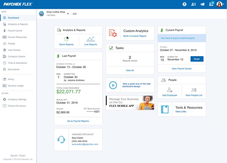Open General Ledger in sidebar

(x=18, y=86)
